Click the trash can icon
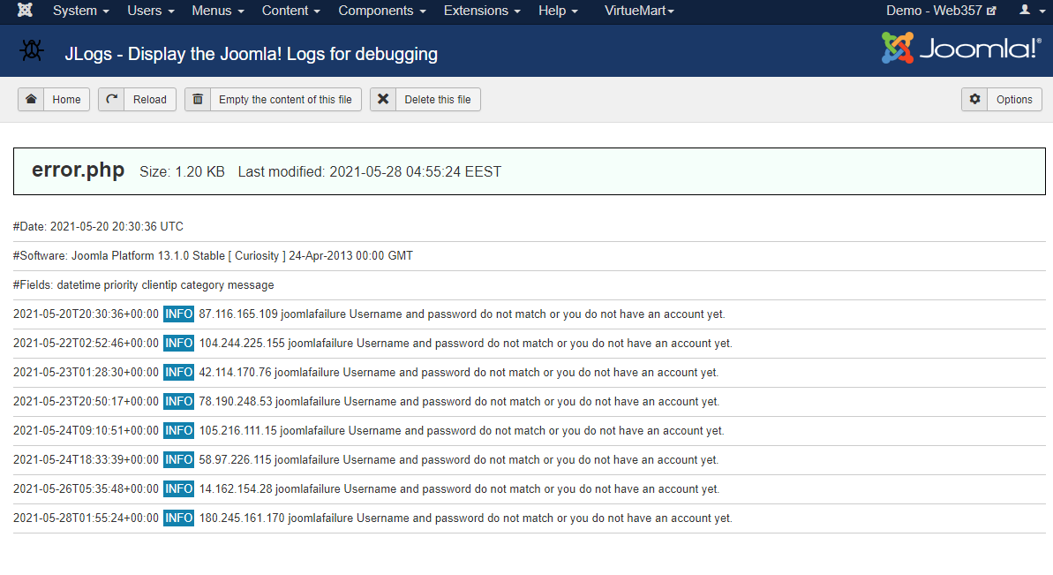This screenshot has height=575, width=1053. [x=198, y=100]
